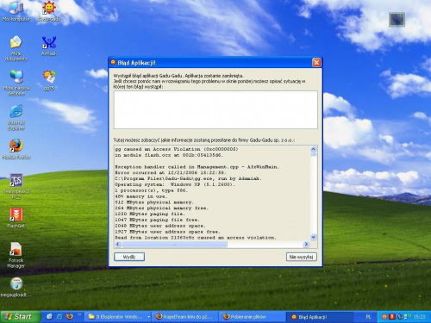Click the '512 MBytes physical memory.' line
The height and width of the screenshot is (323, 431).
tap(154, 202)
